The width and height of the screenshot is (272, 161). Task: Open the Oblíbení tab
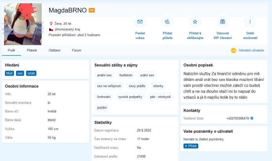tap(54, 50)
